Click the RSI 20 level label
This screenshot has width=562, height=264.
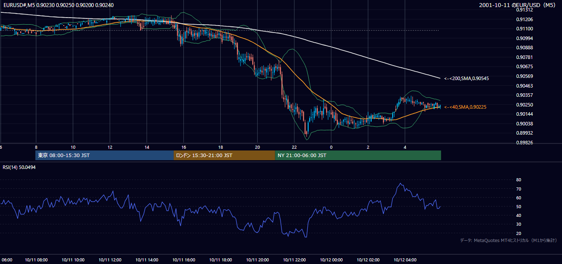[x=518, y=233]
